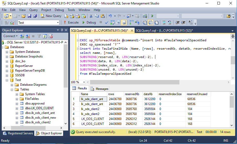Cut selection with the scissors icon

pyautogui.click(x=91, y=16)
